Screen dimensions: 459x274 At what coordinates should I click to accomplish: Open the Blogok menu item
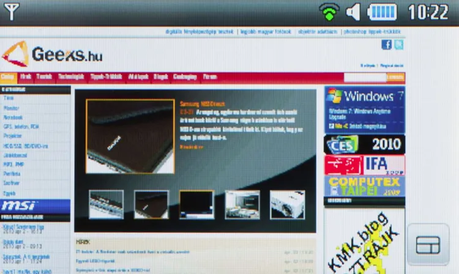click(161, 77)
